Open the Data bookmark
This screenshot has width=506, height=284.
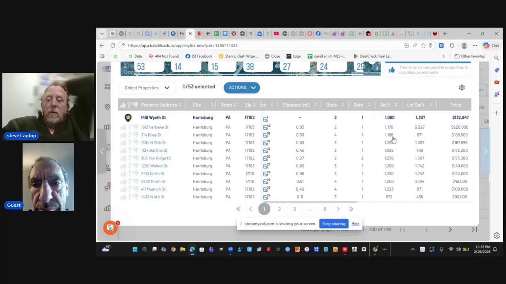click(135, 56)
